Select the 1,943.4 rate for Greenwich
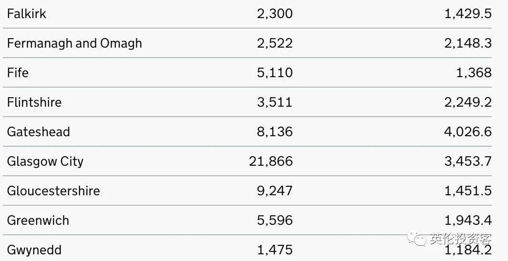This screenshot has height=261, width=508. click(x=468, y=220)
